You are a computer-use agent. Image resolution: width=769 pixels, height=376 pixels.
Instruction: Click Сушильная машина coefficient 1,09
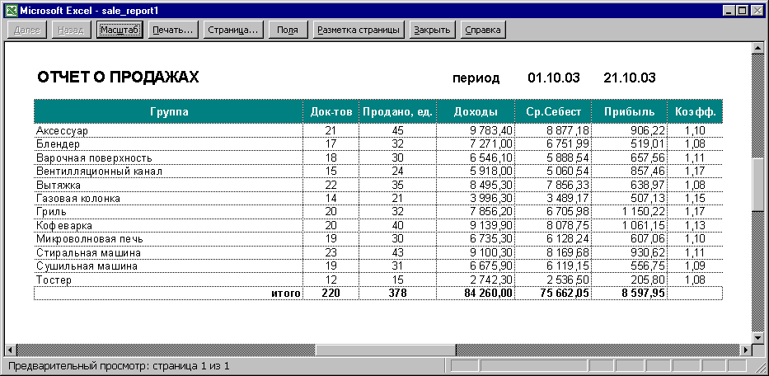coord(695,266)
